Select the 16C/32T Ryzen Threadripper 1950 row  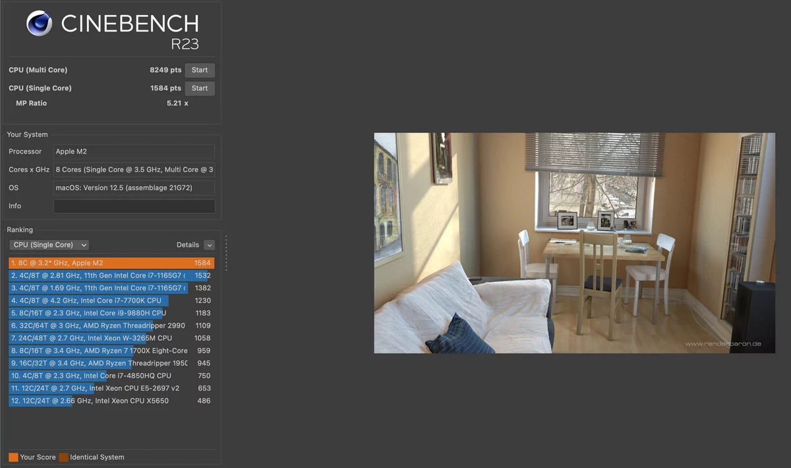pyautogui.click(x=111, y=363)
